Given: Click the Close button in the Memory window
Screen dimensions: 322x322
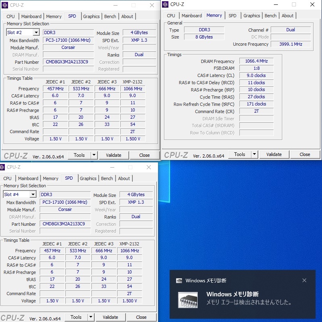Looking at the screenshot, I should (x=305, y=154).
